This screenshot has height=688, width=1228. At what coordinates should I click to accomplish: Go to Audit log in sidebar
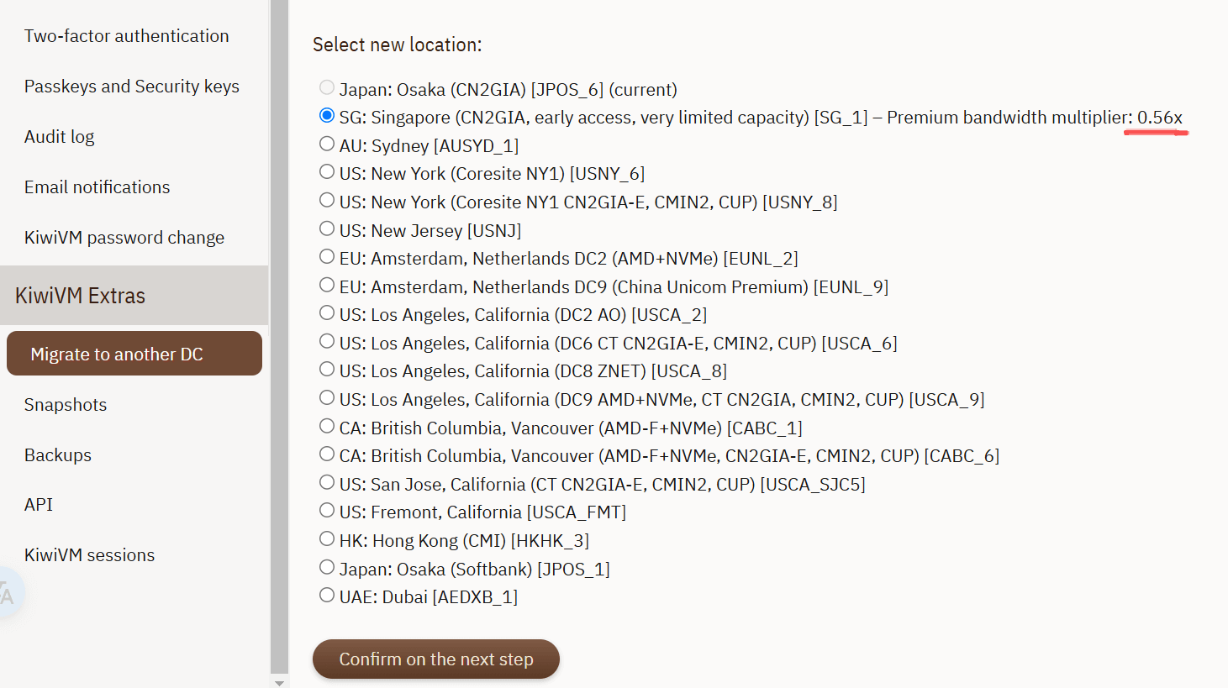click(59, 137)
